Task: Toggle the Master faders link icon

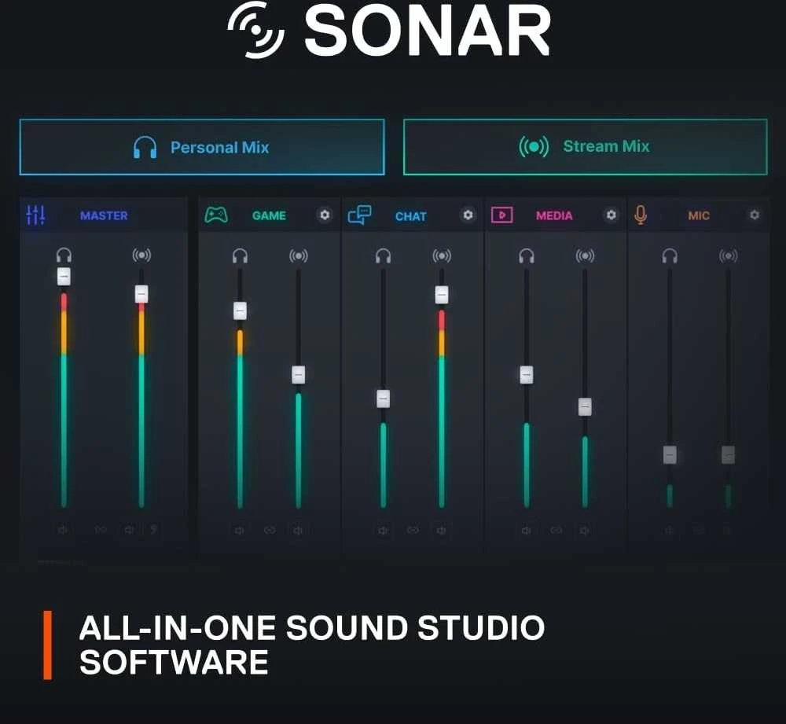Action: pyautogui.click(x=101, y=530)
